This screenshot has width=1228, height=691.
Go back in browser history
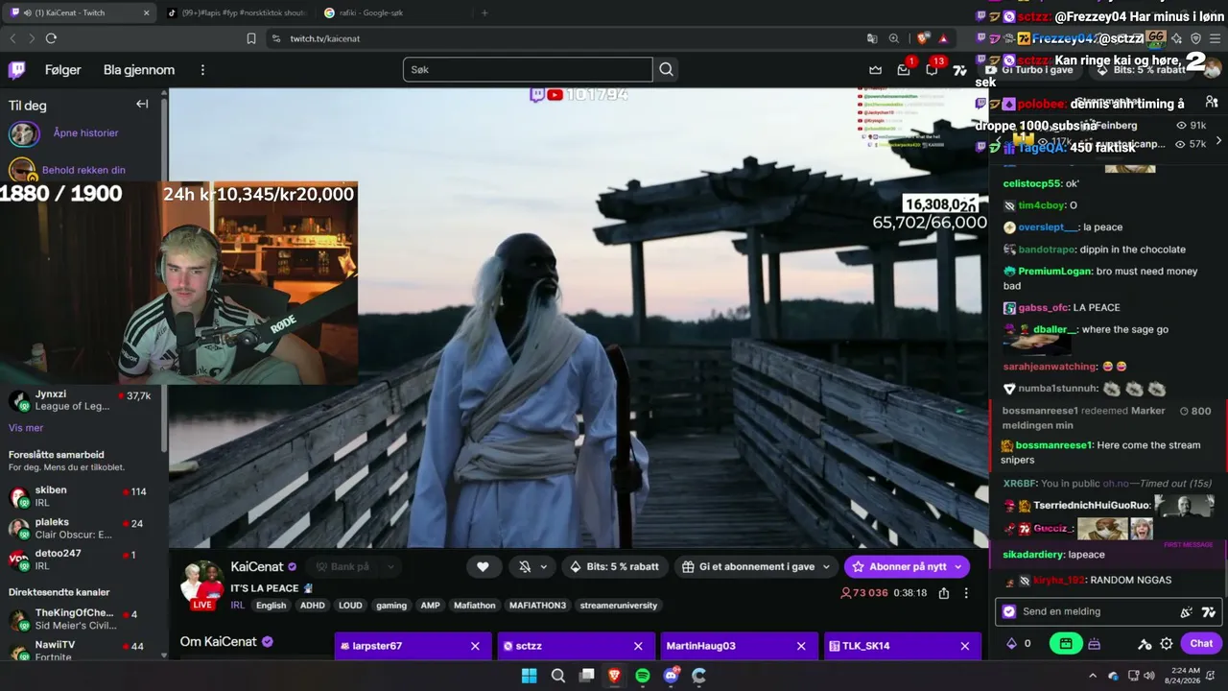[x=12, y=38]
